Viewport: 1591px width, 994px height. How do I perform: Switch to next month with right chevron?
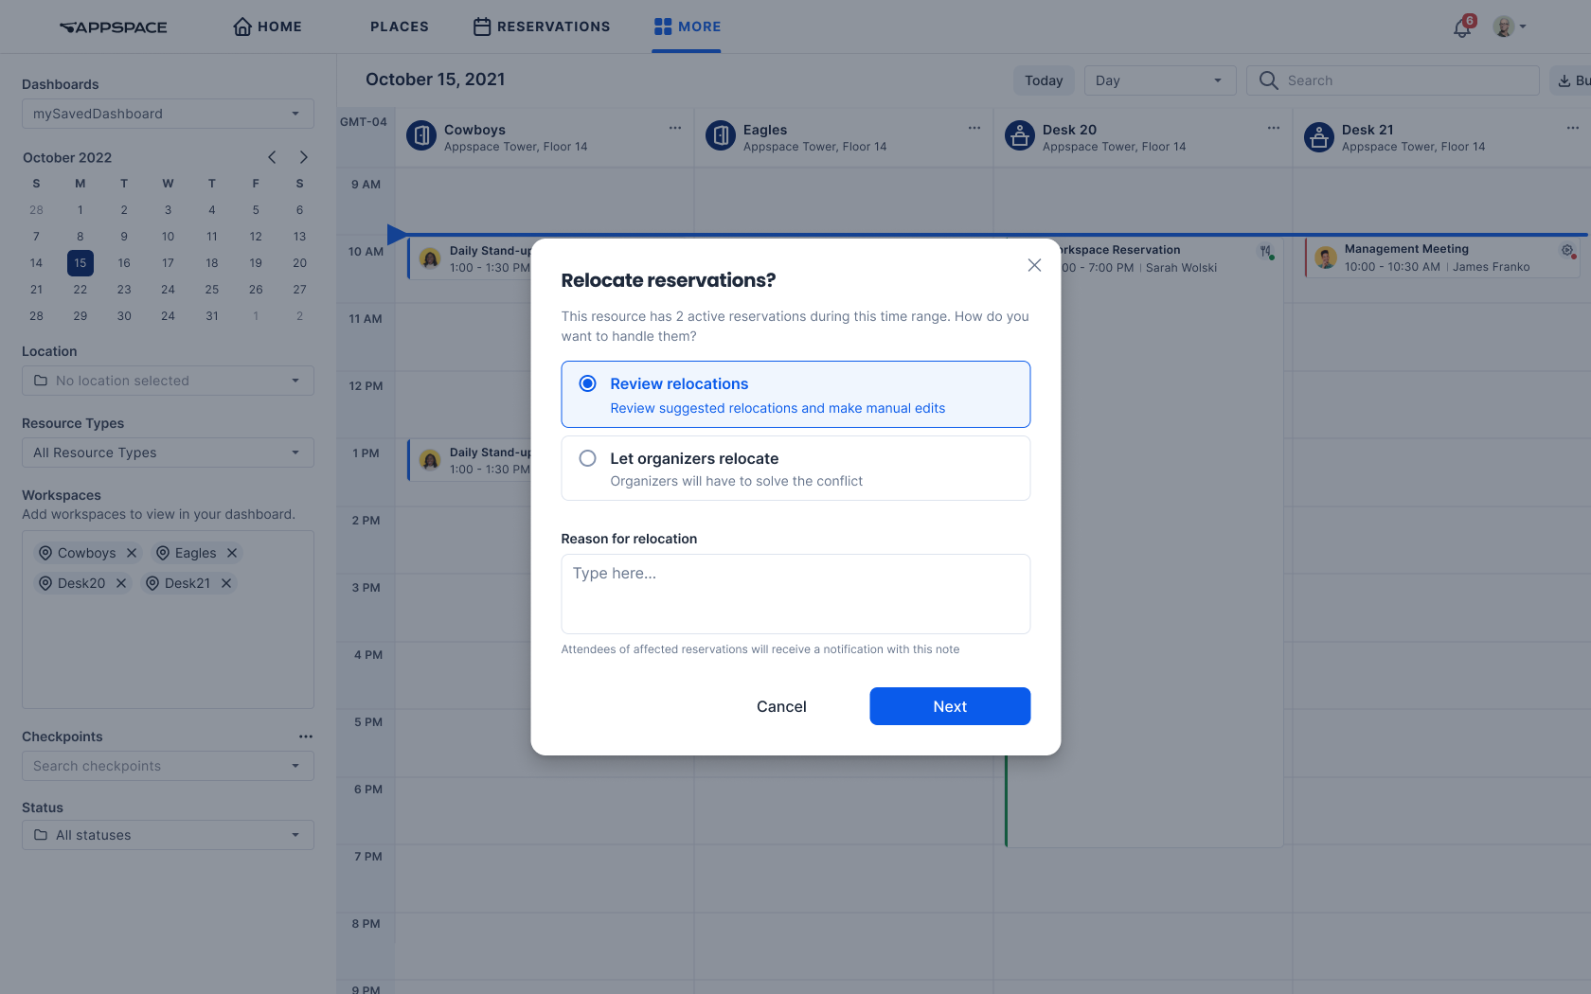[303, 157]
